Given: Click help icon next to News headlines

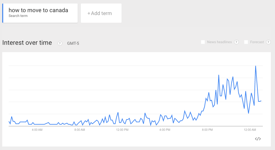Looking at the screenshot, I should (237, 42).
